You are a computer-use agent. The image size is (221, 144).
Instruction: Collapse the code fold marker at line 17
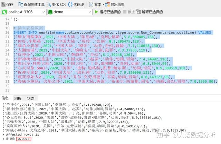pyautogui.click(x=12, y=18)
